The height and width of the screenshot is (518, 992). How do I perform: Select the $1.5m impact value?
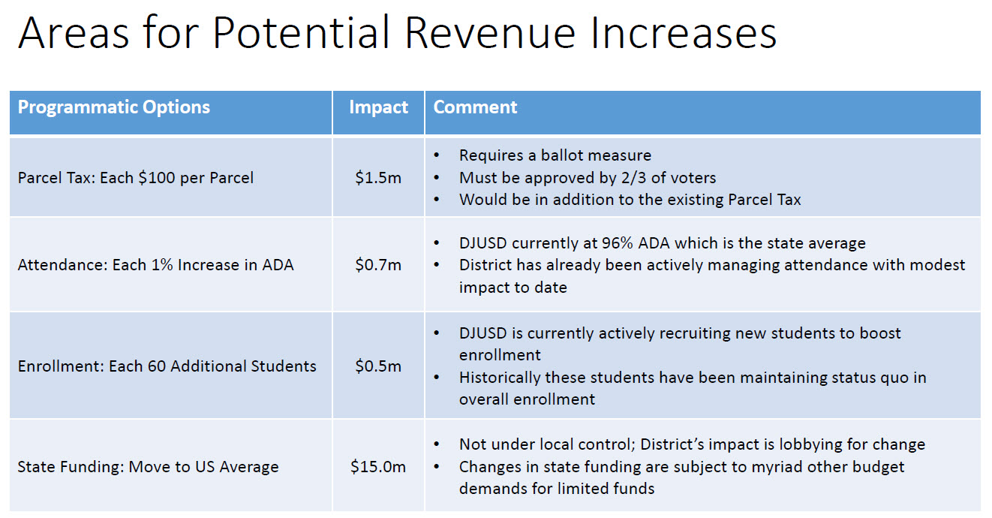tap(378, 178)
